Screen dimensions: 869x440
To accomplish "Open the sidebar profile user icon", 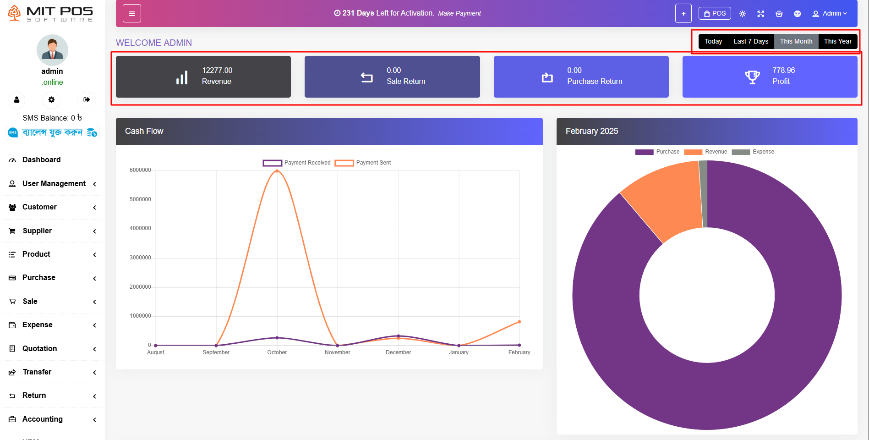I will point(17,100).
